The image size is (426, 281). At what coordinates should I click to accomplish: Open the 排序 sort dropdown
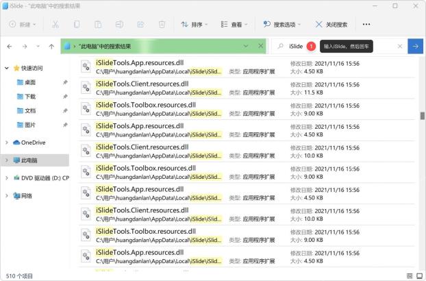click(x=195, y=25)
